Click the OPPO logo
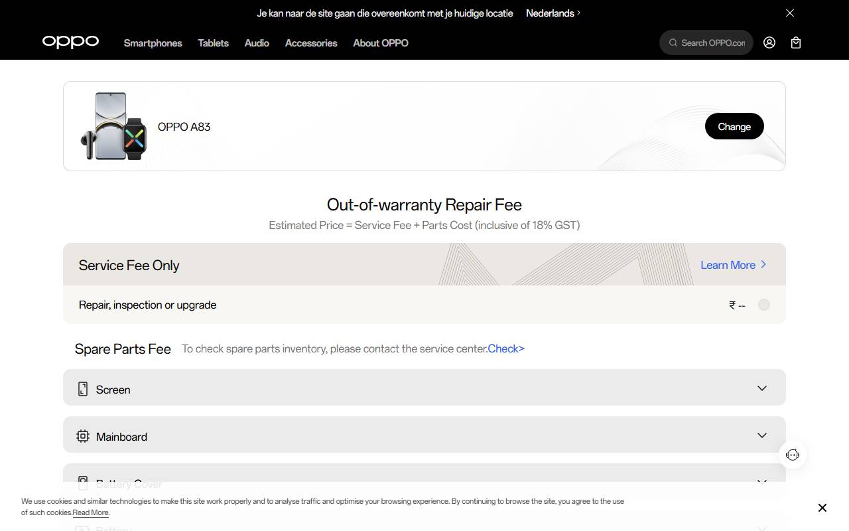 (x=70, y=42)
